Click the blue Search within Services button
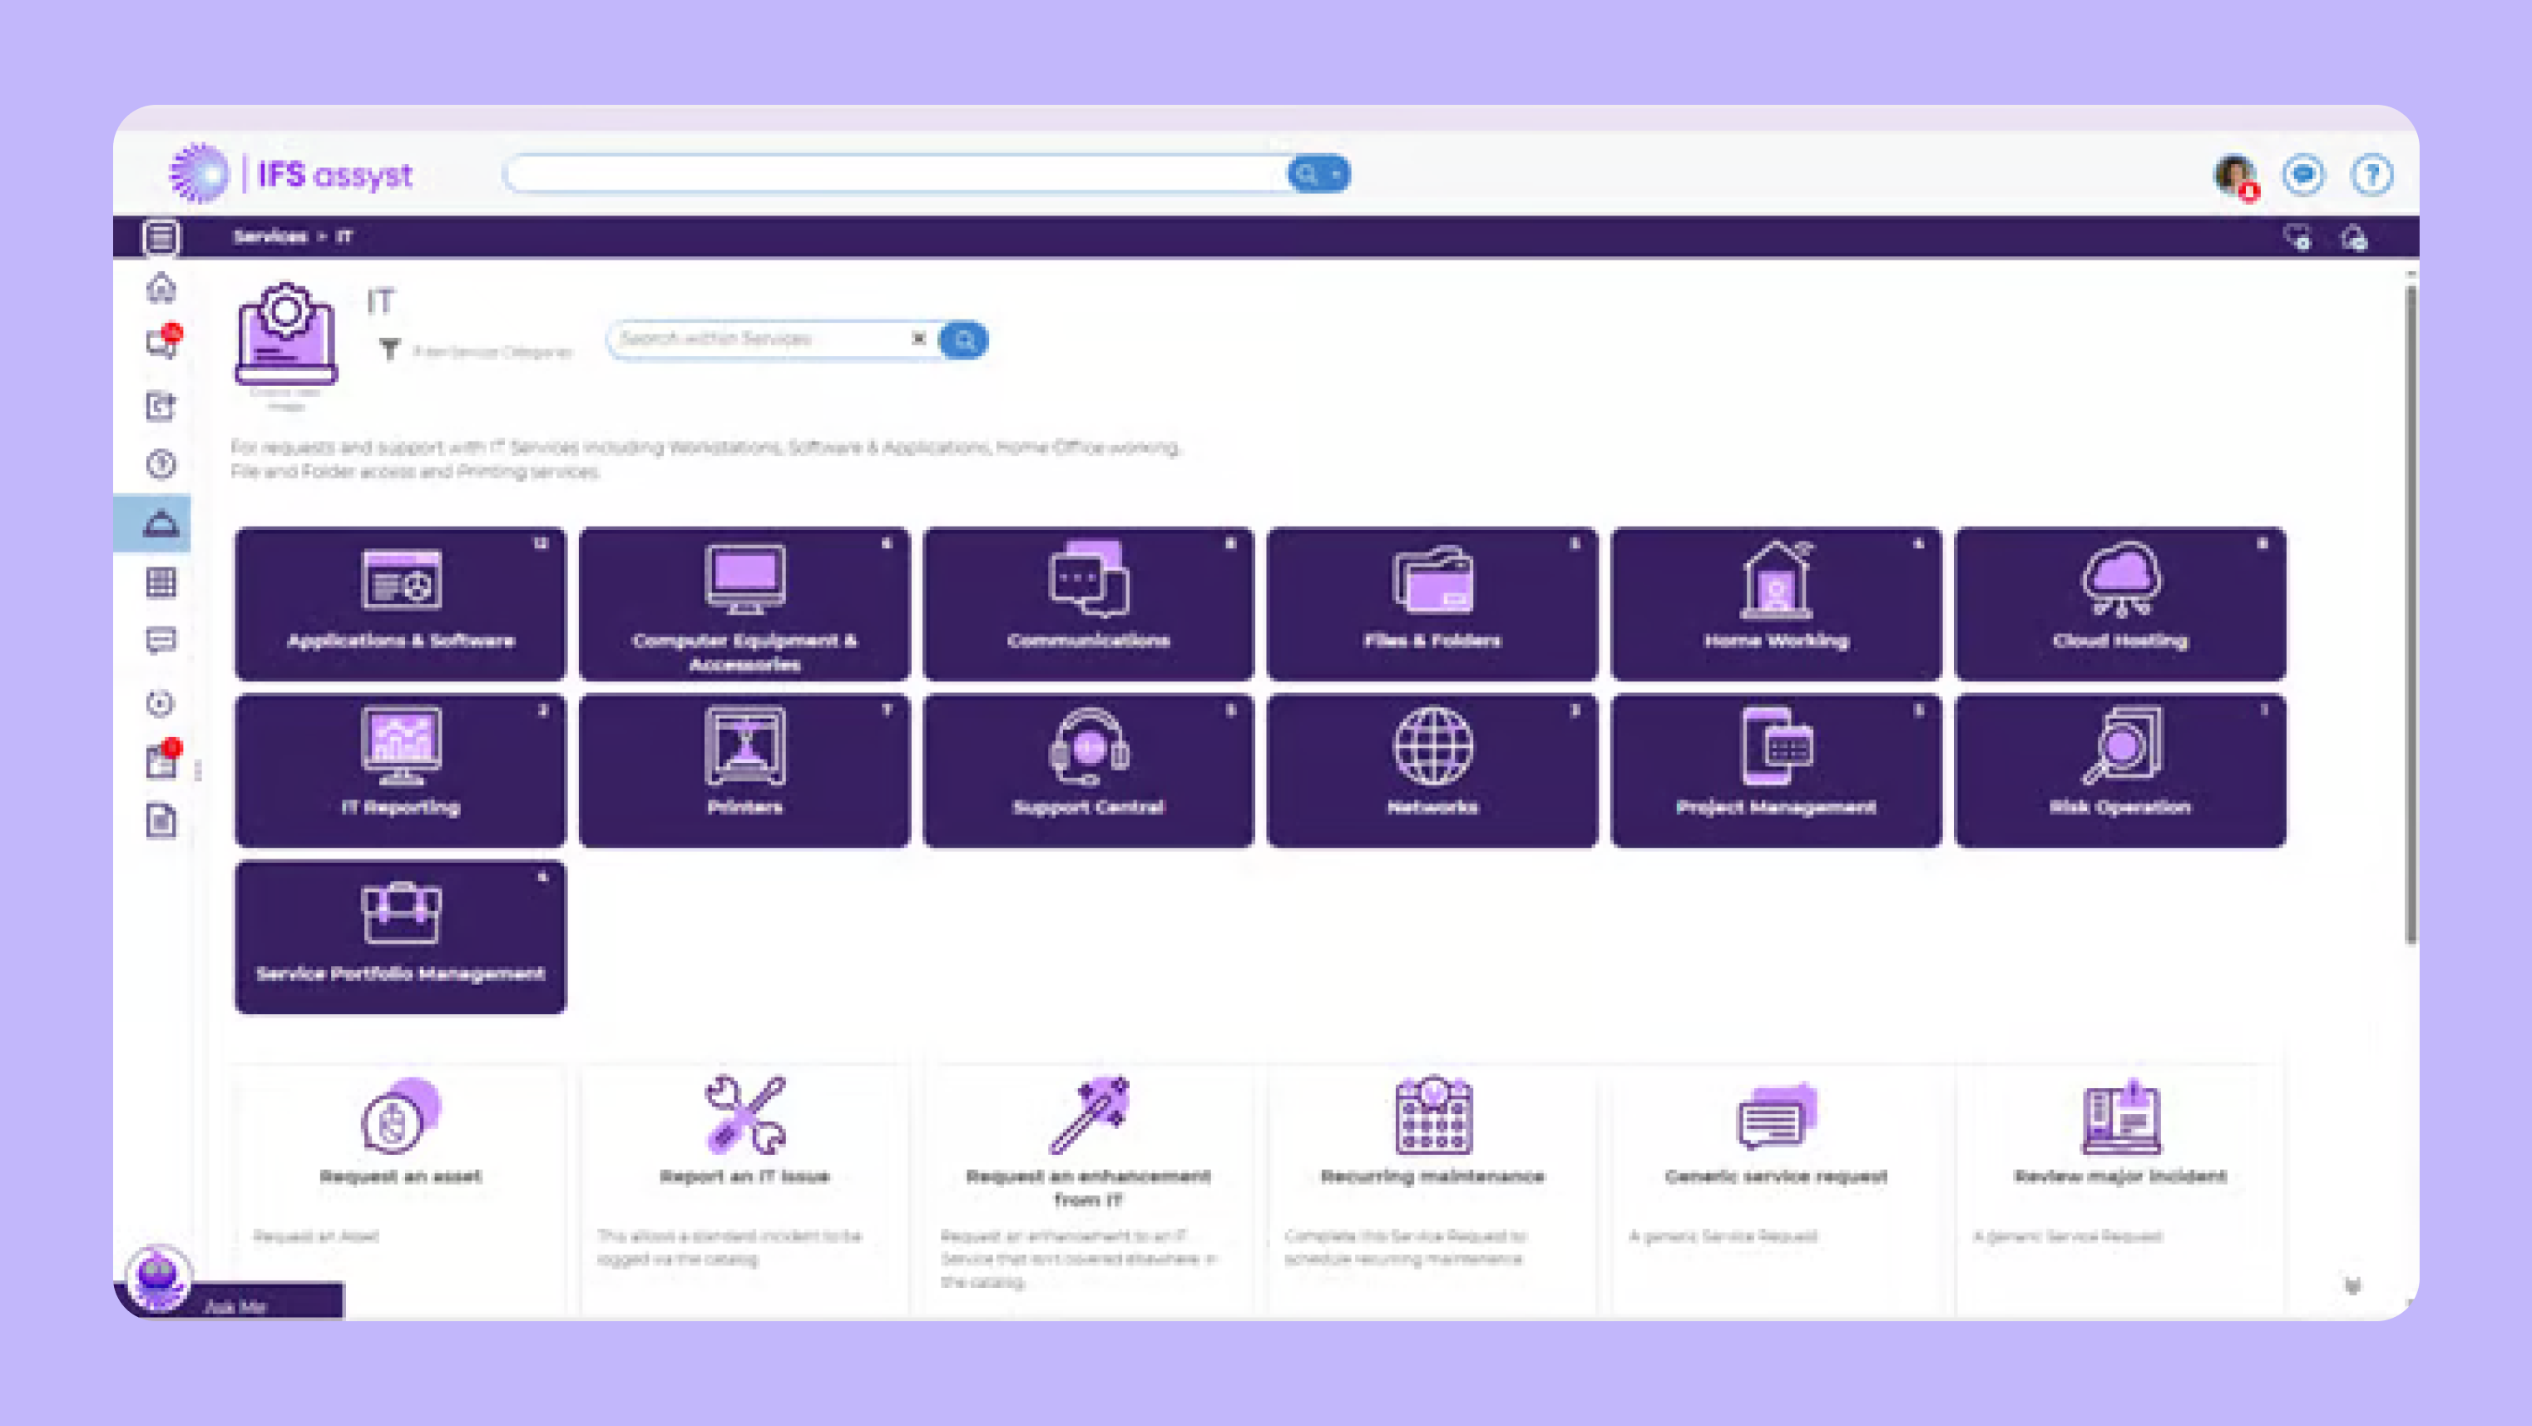Viewport: 2532px width, 1426px height. 964,340
